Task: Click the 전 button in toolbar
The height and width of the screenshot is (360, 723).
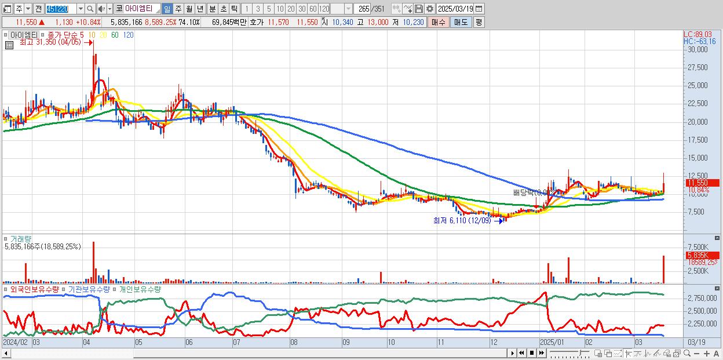Action: [x=38, y=9]
